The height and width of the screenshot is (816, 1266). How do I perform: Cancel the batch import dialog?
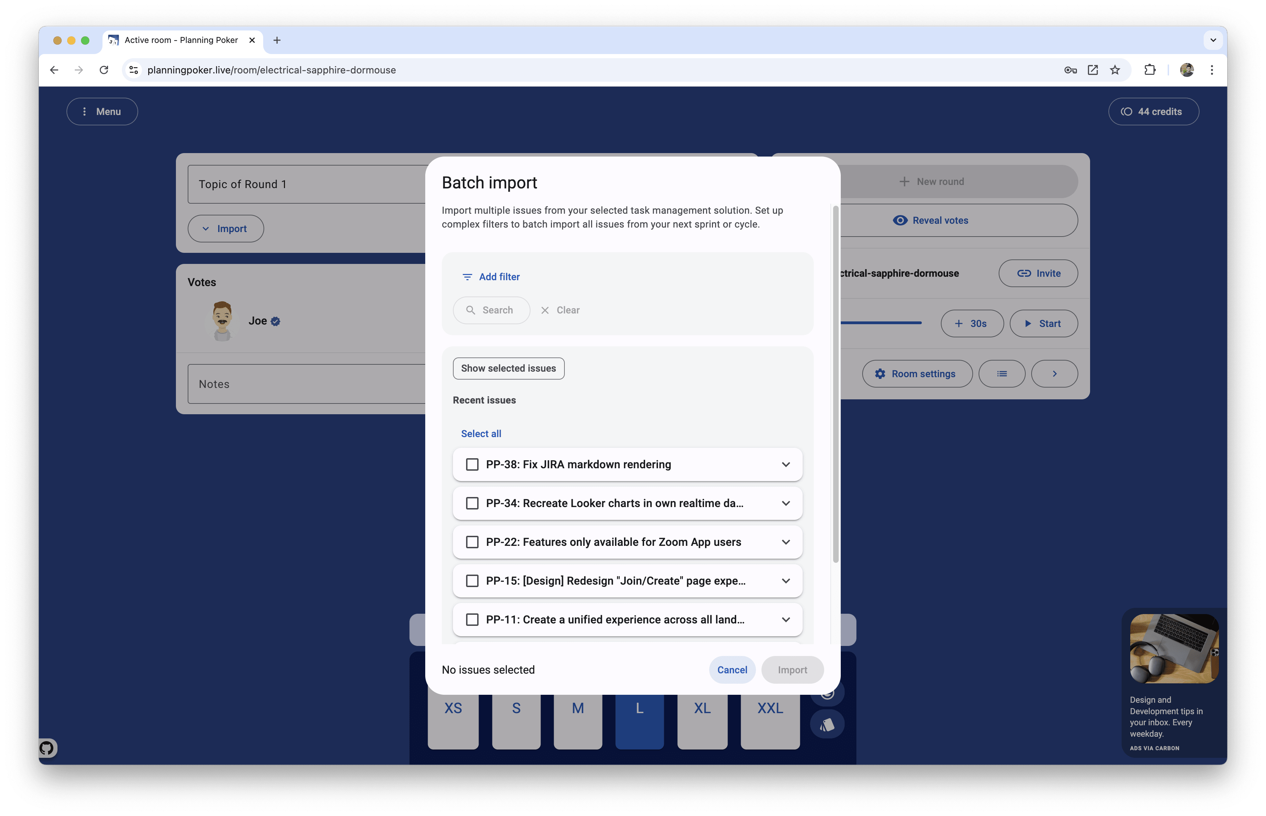pyautogui.click(x=732, y=670)
